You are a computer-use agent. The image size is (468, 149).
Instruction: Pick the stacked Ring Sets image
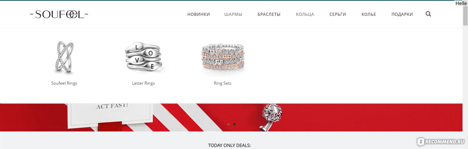coord(222,58)
